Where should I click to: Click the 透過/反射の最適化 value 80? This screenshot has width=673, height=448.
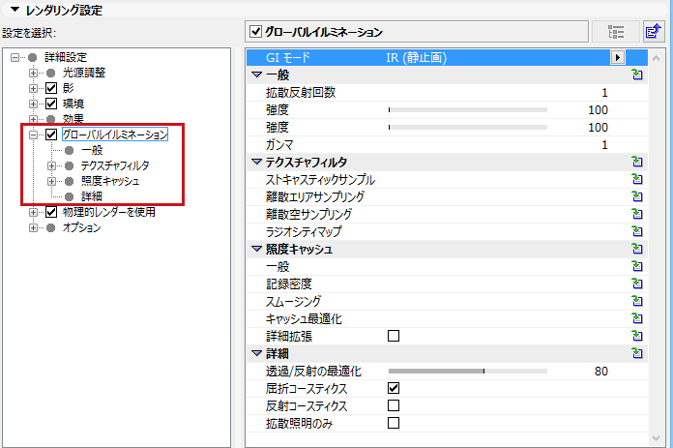pyautogui.click(x=601, y=372)
